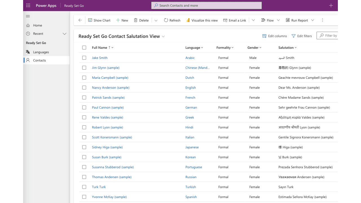Open Languages in the sidebar
This screenshot has width=361, height=203.
tap(41, 52)
